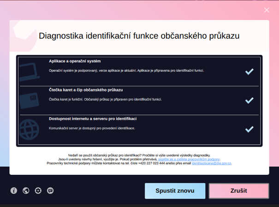Close the diagnostics dialog with the X
Screen dimensions: 279x207
[x=267, y=10]
